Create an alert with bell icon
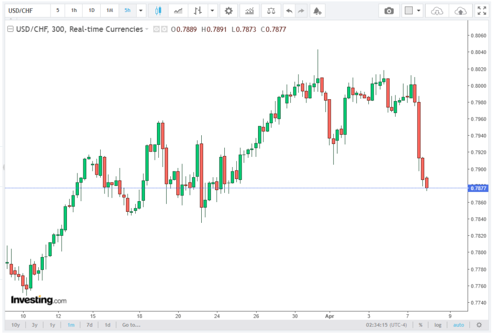The width and height of the screenshot is (493, 335). click(x=316, y=11)
